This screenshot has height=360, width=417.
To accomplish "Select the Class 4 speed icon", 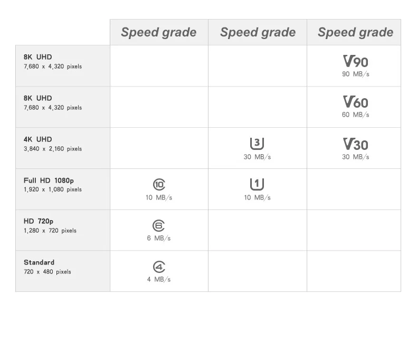I will click(159, 267).
